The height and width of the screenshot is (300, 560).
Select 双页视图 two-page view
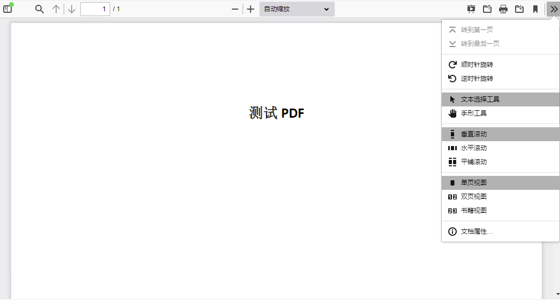pos(500,196)
